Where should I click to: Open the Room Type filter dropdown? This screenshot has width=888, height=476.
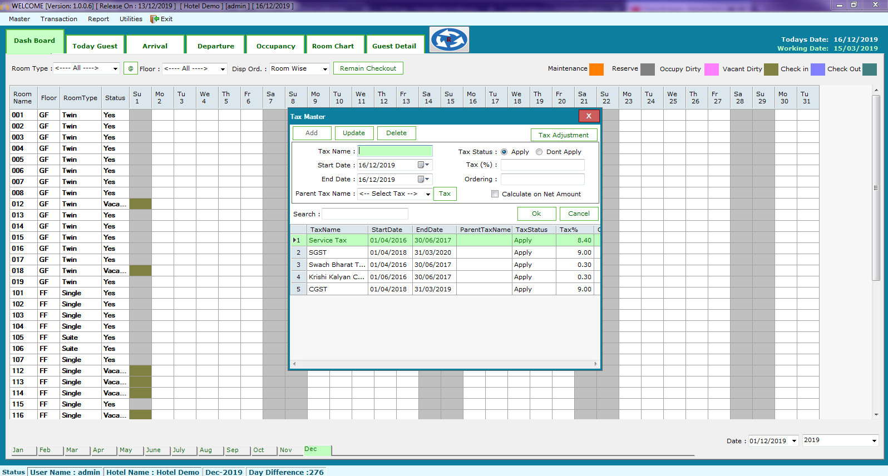(115, 68)
